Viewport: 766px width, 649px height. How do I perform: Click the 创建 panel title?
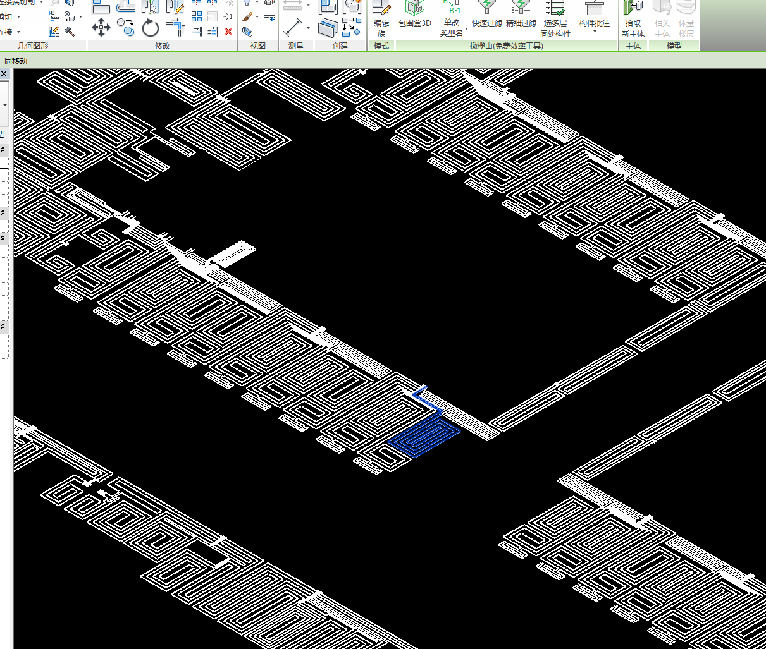(340, 45)
